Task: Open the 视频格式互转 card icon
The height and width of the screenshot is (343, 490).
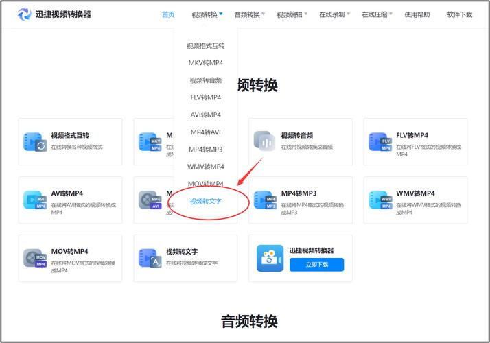Action: pyautogui.click(x=35, y=142)
